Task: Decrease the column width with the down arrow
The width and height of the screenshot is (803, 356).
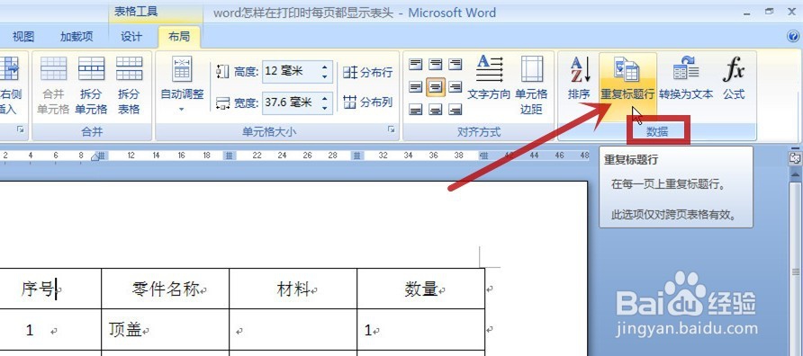Action: [325, 107]
